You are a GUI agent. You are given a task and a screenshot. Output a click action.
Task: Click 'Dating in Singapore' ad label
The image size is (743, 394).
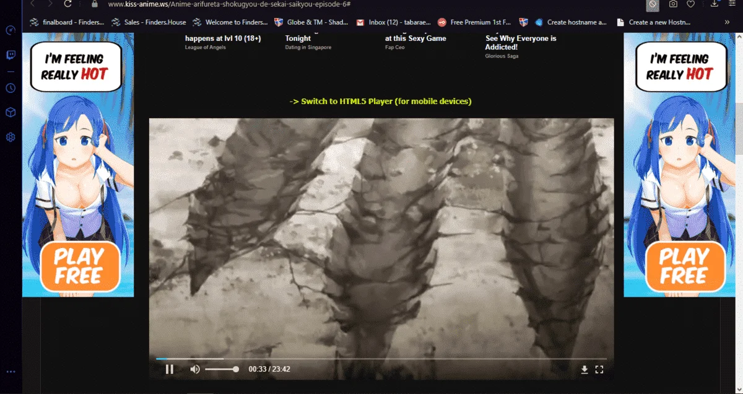tap(308, 48)
